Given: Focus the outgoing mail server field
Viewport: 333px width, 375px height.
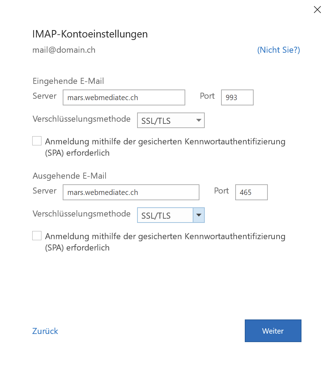Looking at the screenshot, I should click(x=131, y=192).
